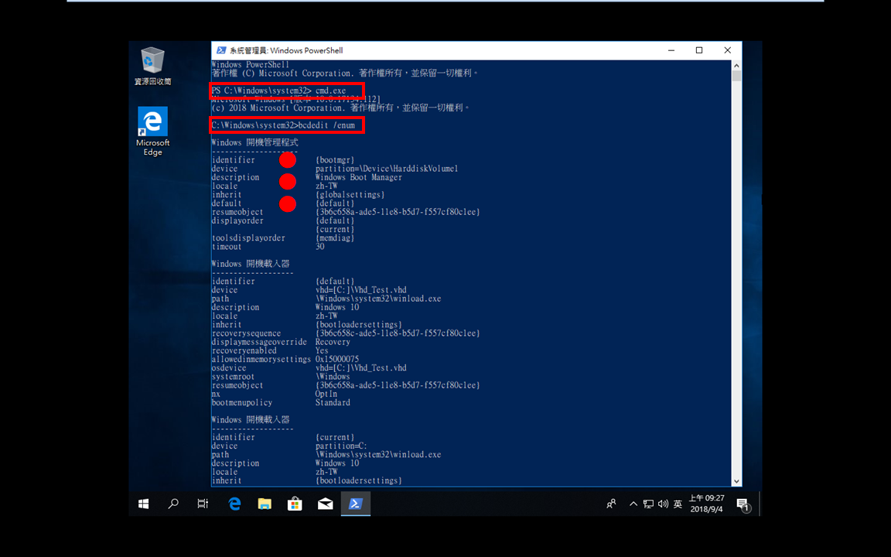The width and height of the screenshot is (891, 557).
Task: Maximize the PowerShell window
Action: (x=699, y=50)
